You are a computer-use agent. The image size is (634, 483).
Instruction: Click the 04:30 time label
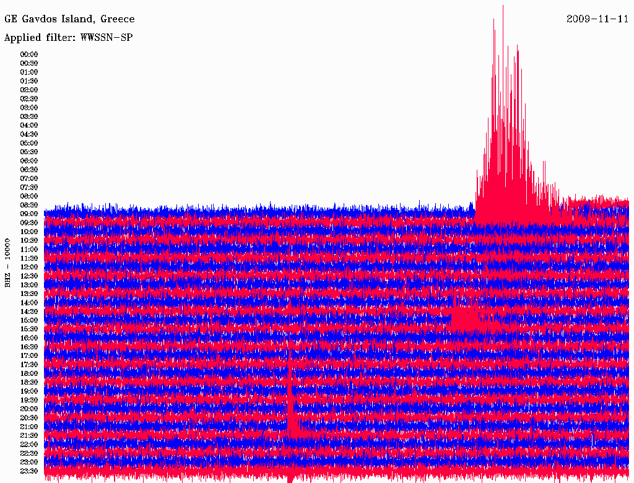tap(29, 134)
